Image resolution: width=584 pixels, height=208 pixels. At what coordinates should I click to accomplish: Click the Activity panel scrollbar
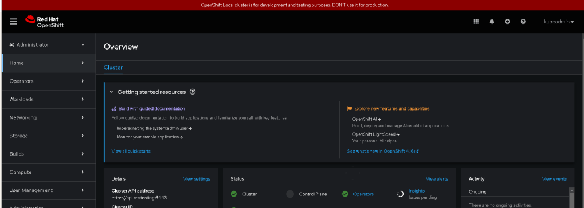coord(572,197)
